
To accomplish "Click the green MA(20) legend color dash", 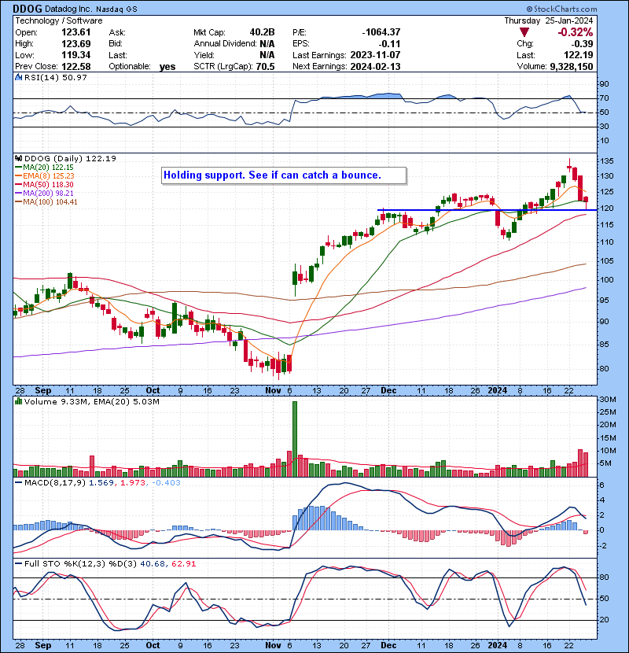I will click(x=18, y=168).
